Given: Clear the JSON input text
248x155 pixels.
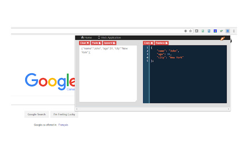Looking at the screenshot, I should coord(84,43).
